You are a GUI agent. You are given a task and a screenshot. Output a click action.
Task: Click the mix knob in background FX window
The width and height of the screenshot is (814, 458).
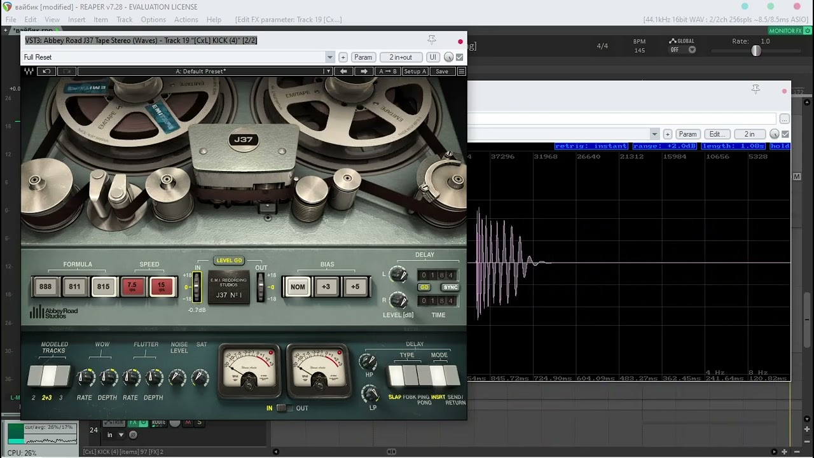point(774,134)
